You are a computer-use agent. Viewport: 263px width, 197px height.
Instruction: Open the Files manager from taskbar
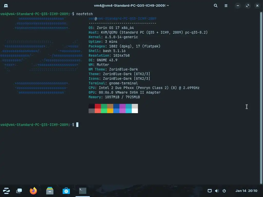(x=50, y=191)
